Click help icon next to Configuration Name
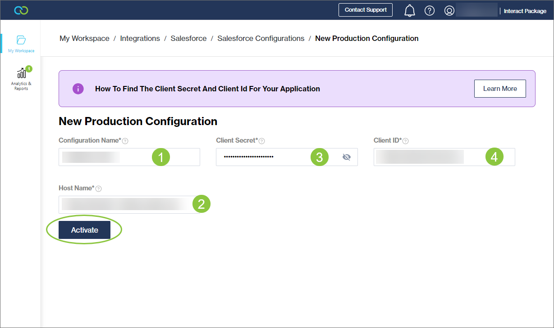The image size is (554, 328). (x=125, y=141)
